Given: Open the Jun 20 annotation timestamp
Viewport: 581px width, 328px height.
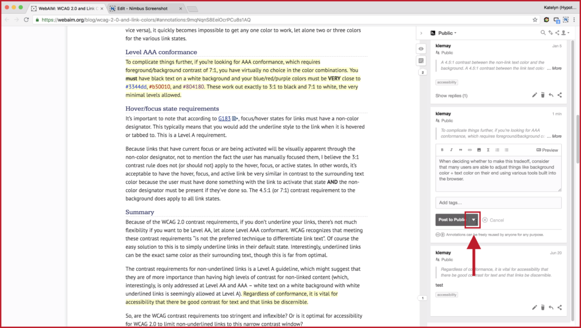Looking at the screenshot, I should (556, 253).
